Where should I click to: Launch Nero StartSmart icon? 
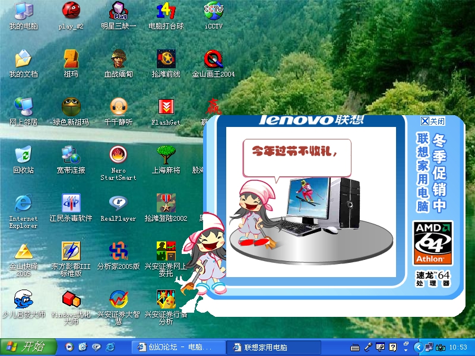pyautogui.click(x=118, y=163)
